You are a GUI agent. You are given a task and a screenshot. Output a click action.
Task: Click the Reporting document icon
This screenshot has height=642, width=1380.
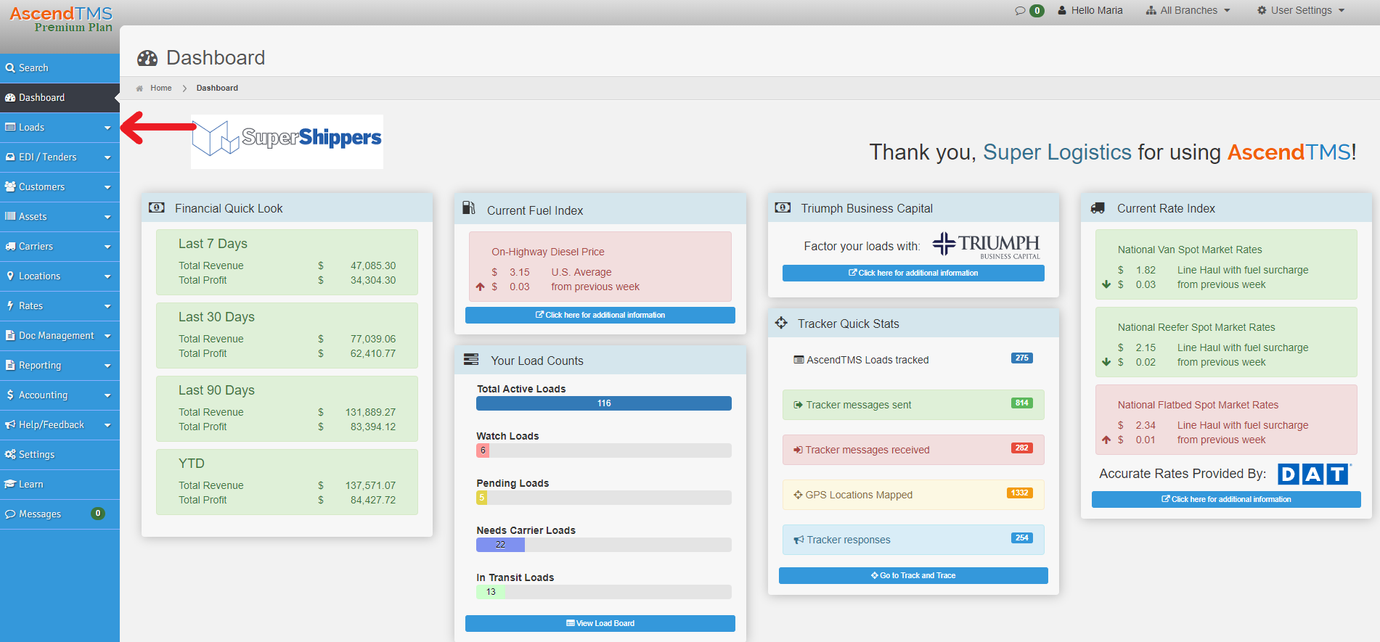(10, 365)
